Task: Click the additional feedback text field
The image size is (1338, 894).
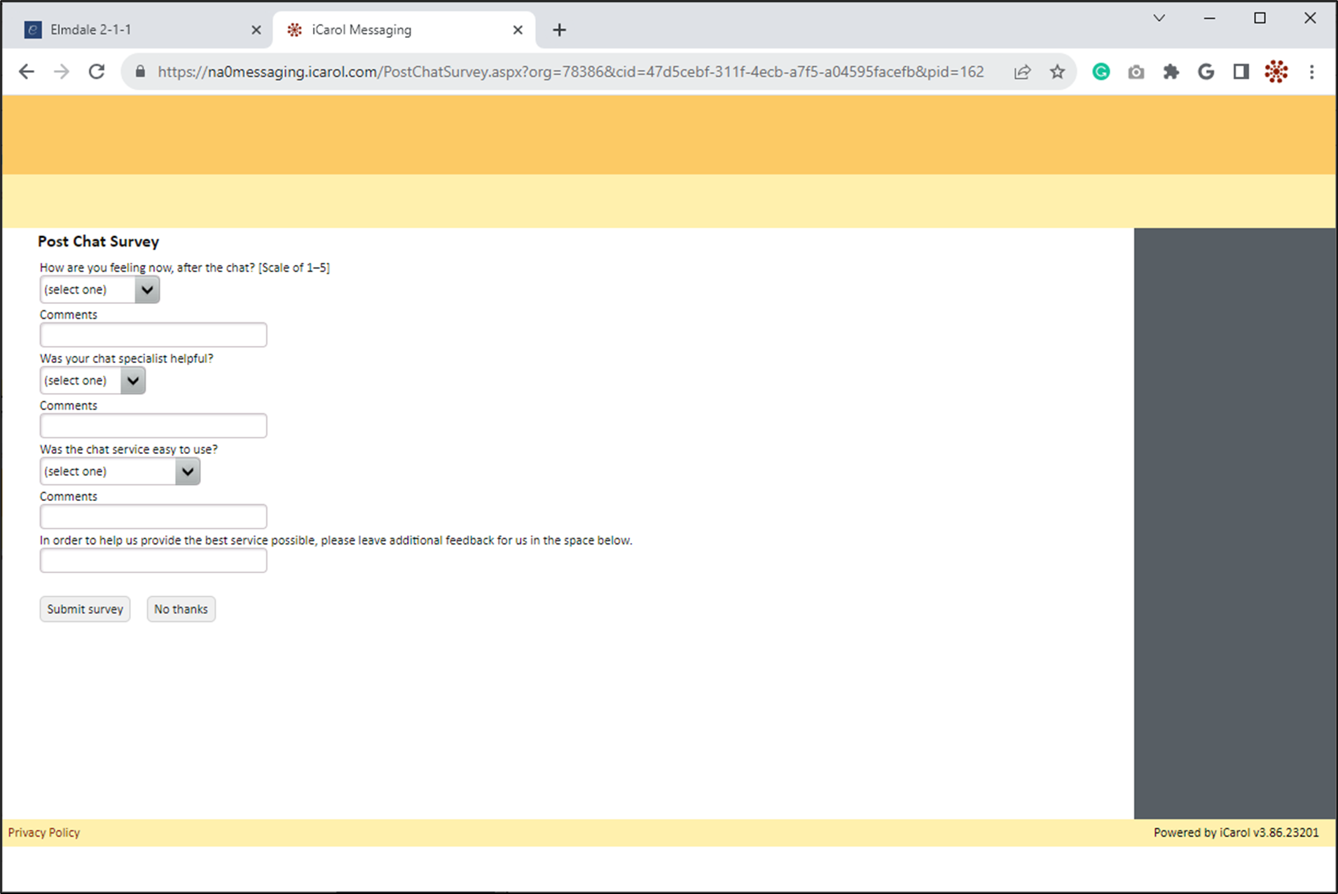Action: pos(153,561)
